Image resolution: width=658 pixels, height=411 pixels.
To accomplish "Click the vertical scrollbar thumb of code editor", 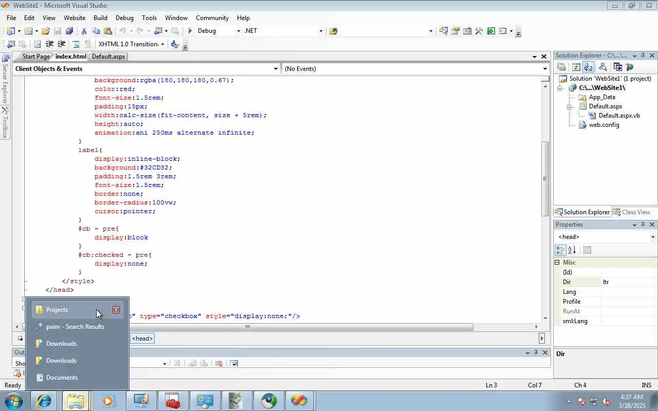I will [x=545, y=178].
